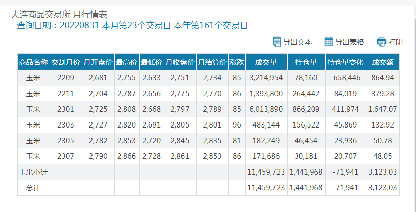
Task: Click the 月收盘价 column header
Action: point(180,62)
